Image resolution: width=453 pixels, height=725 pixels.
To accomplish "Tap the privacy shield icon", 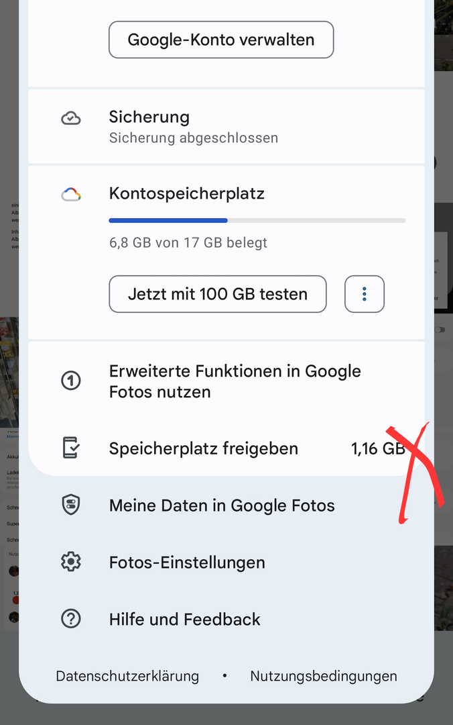I will click(71, 505).
